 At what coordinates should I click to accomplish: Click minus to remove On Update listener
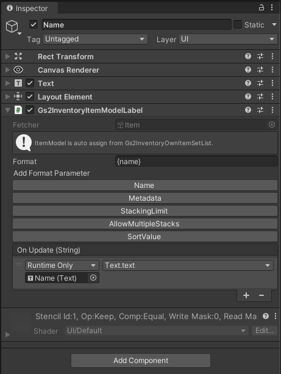click(x=261, y=295)
